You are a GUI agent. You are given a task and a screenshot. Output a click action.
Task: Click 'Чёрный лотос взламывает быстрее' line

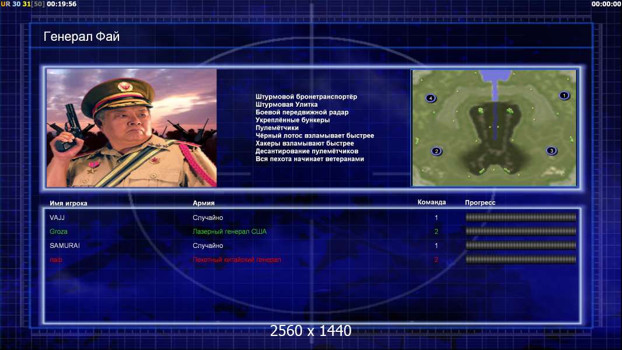315,135
